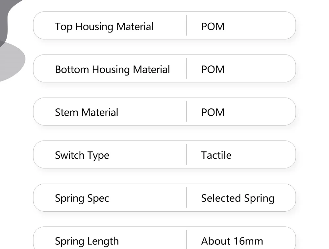
Task: Click the divider line in Switch Type row
Action: [187, 154]
